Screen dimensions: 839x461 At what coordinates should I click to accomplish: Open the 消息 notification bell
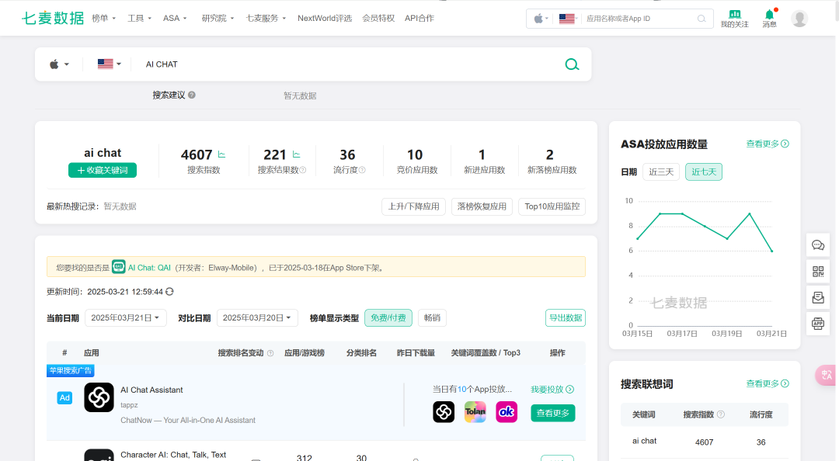point(769,18)
